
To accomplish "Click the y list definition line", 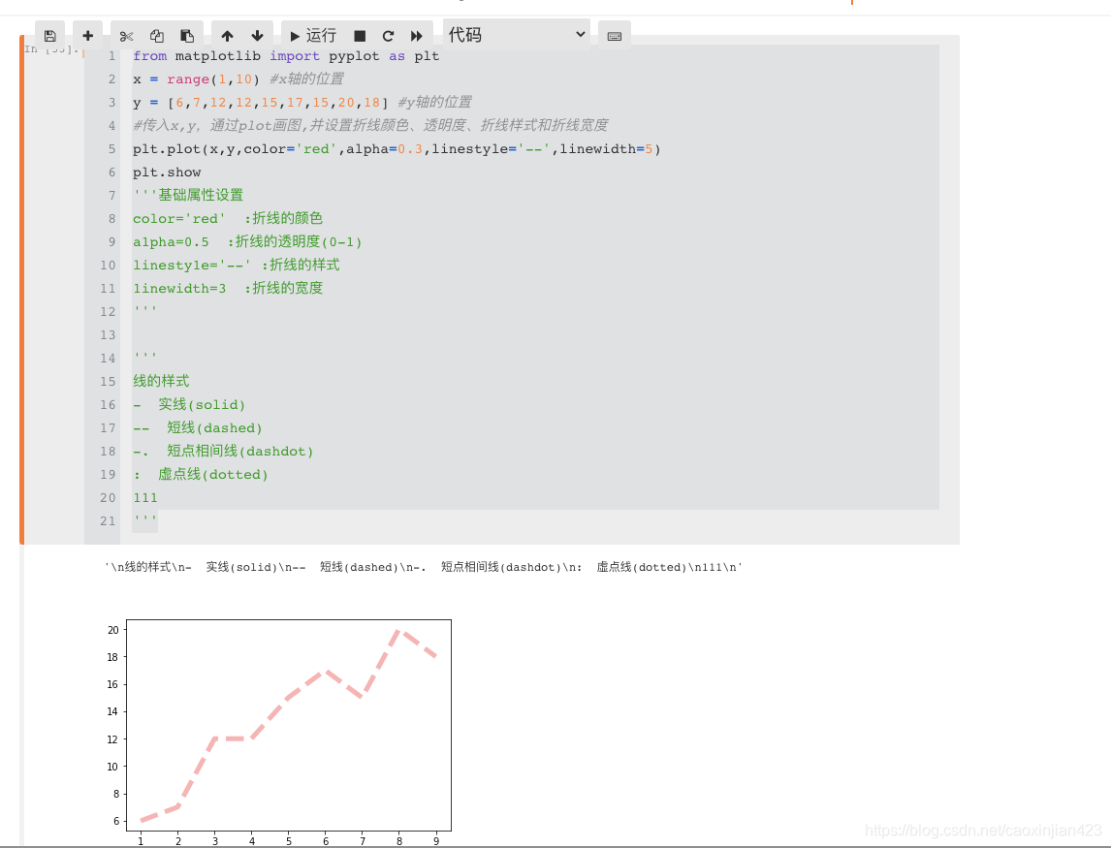I will pos(302,102).
